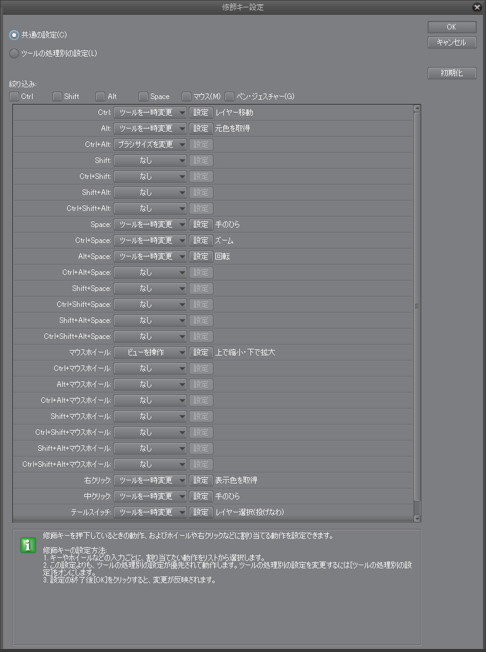
Task: Open the Ctrl+Space action dropdown
Action: [x=149, y=241]
